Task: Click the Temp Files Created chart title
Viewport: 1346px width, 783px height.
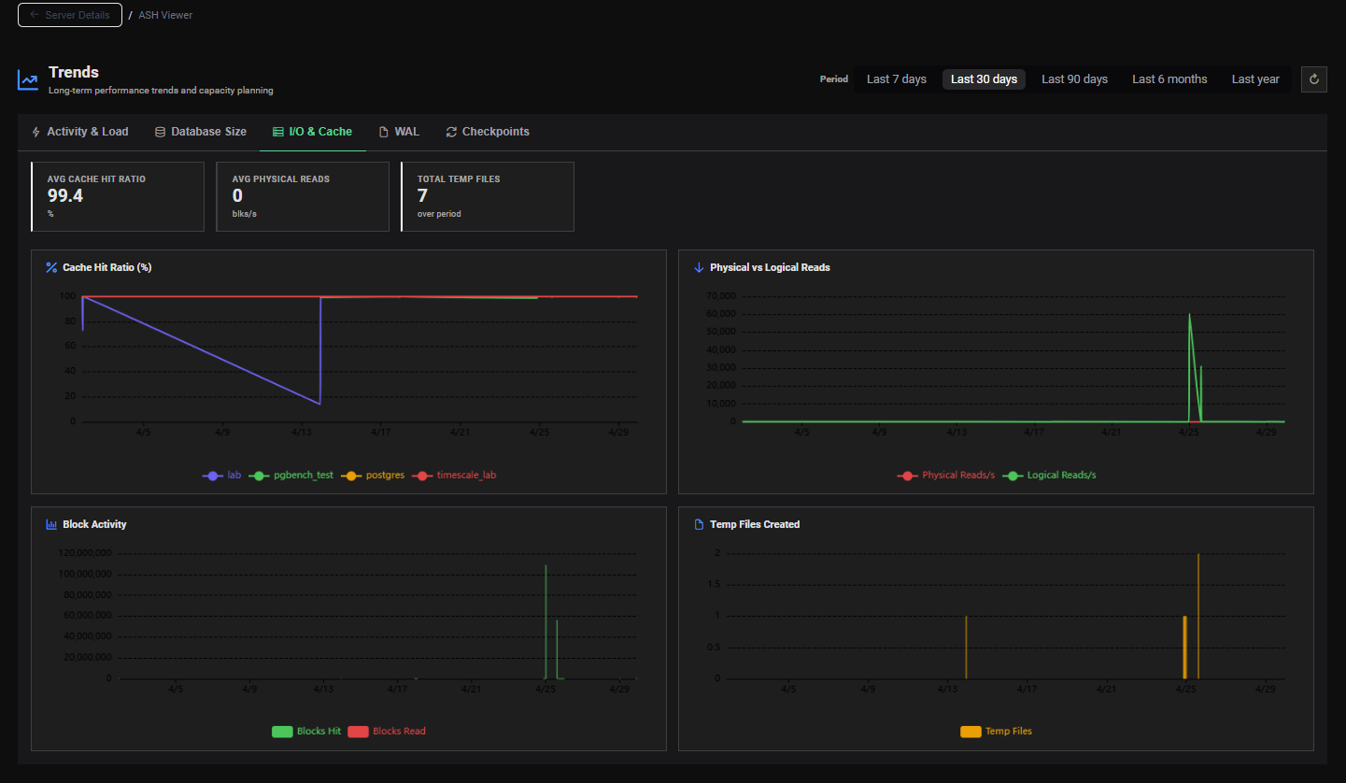Action: pyautogui.click(x=755, y=524)
